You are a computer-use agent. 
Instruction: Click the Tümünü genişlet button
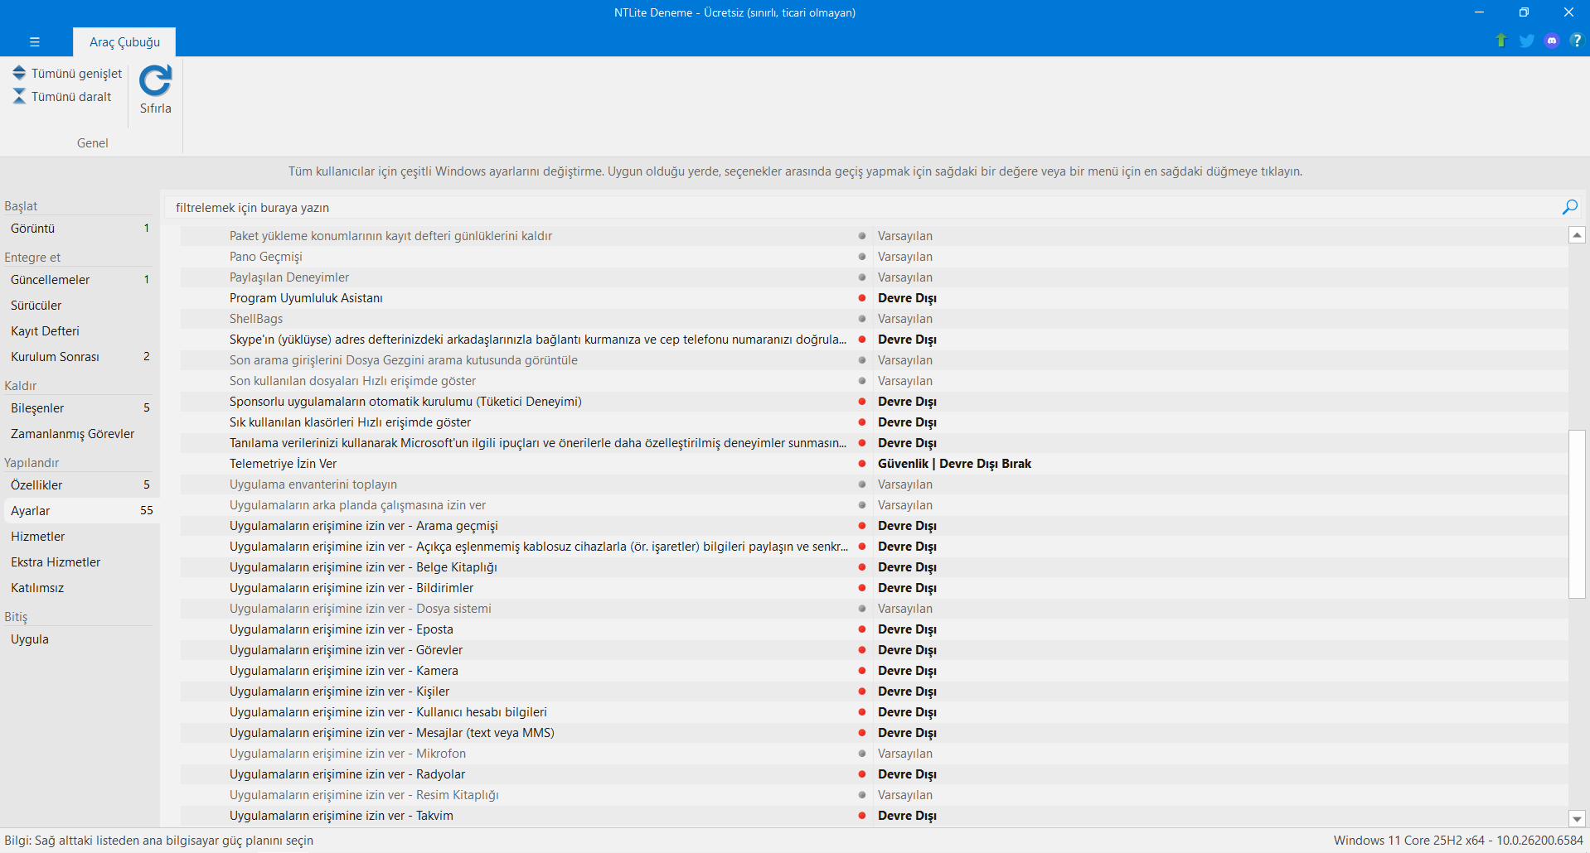tap(67, 74)
